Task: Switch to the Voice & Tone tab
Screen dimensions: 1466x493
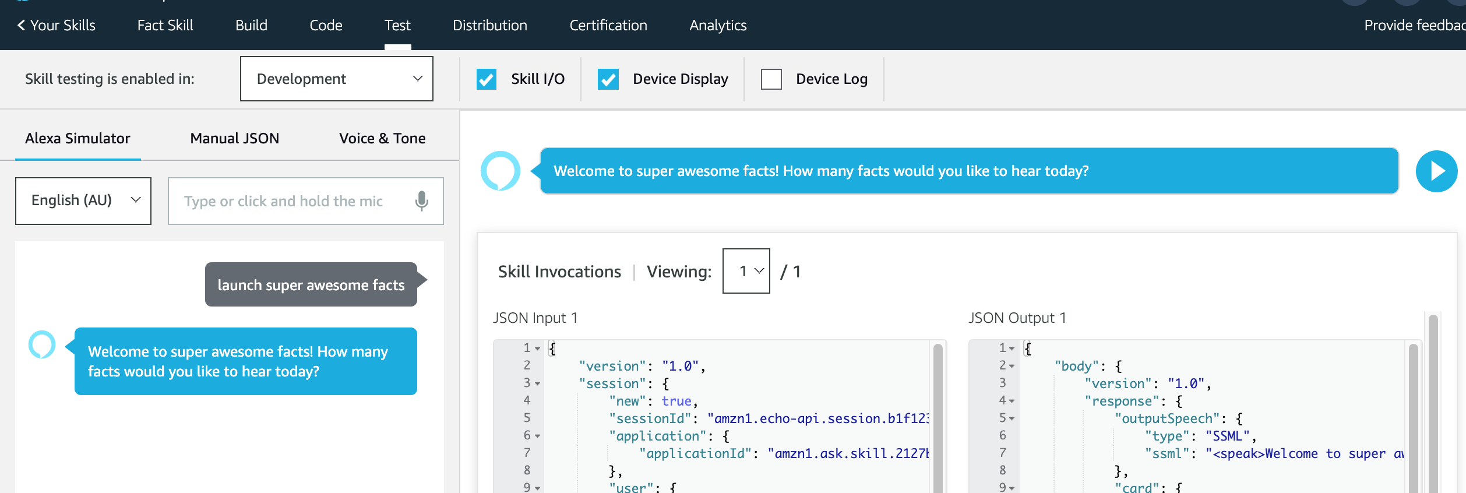Action: pyautogui.click(x=382, y=138)
